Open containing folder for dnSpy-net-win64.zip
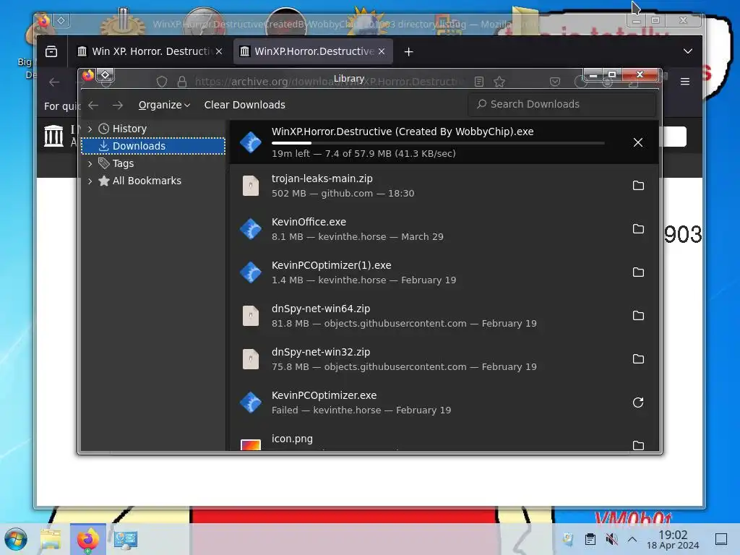Viewport: 740px width, 555px height. [638, 316]
